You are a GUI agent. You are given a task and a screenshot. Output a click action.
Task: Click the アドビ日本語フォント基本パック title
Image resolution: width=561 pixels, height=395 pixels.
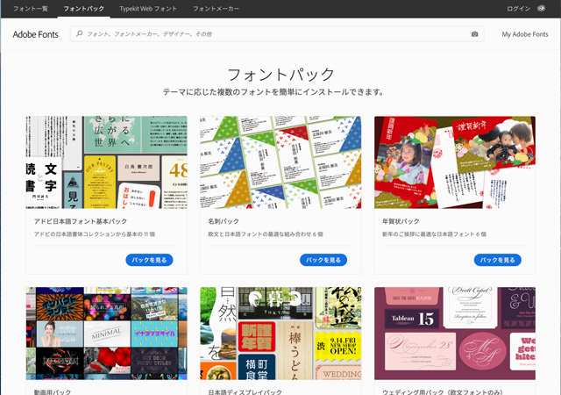click(81, 221)
